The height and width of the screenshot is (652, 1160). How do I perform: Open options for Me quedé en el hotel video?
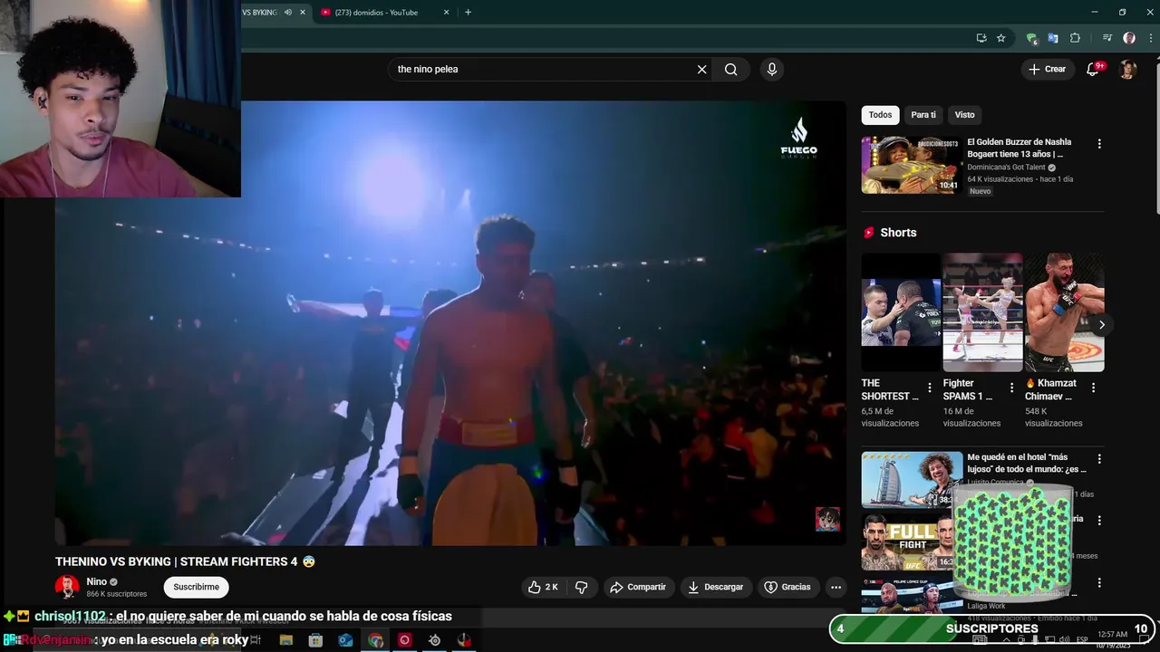pos(1099,459)
